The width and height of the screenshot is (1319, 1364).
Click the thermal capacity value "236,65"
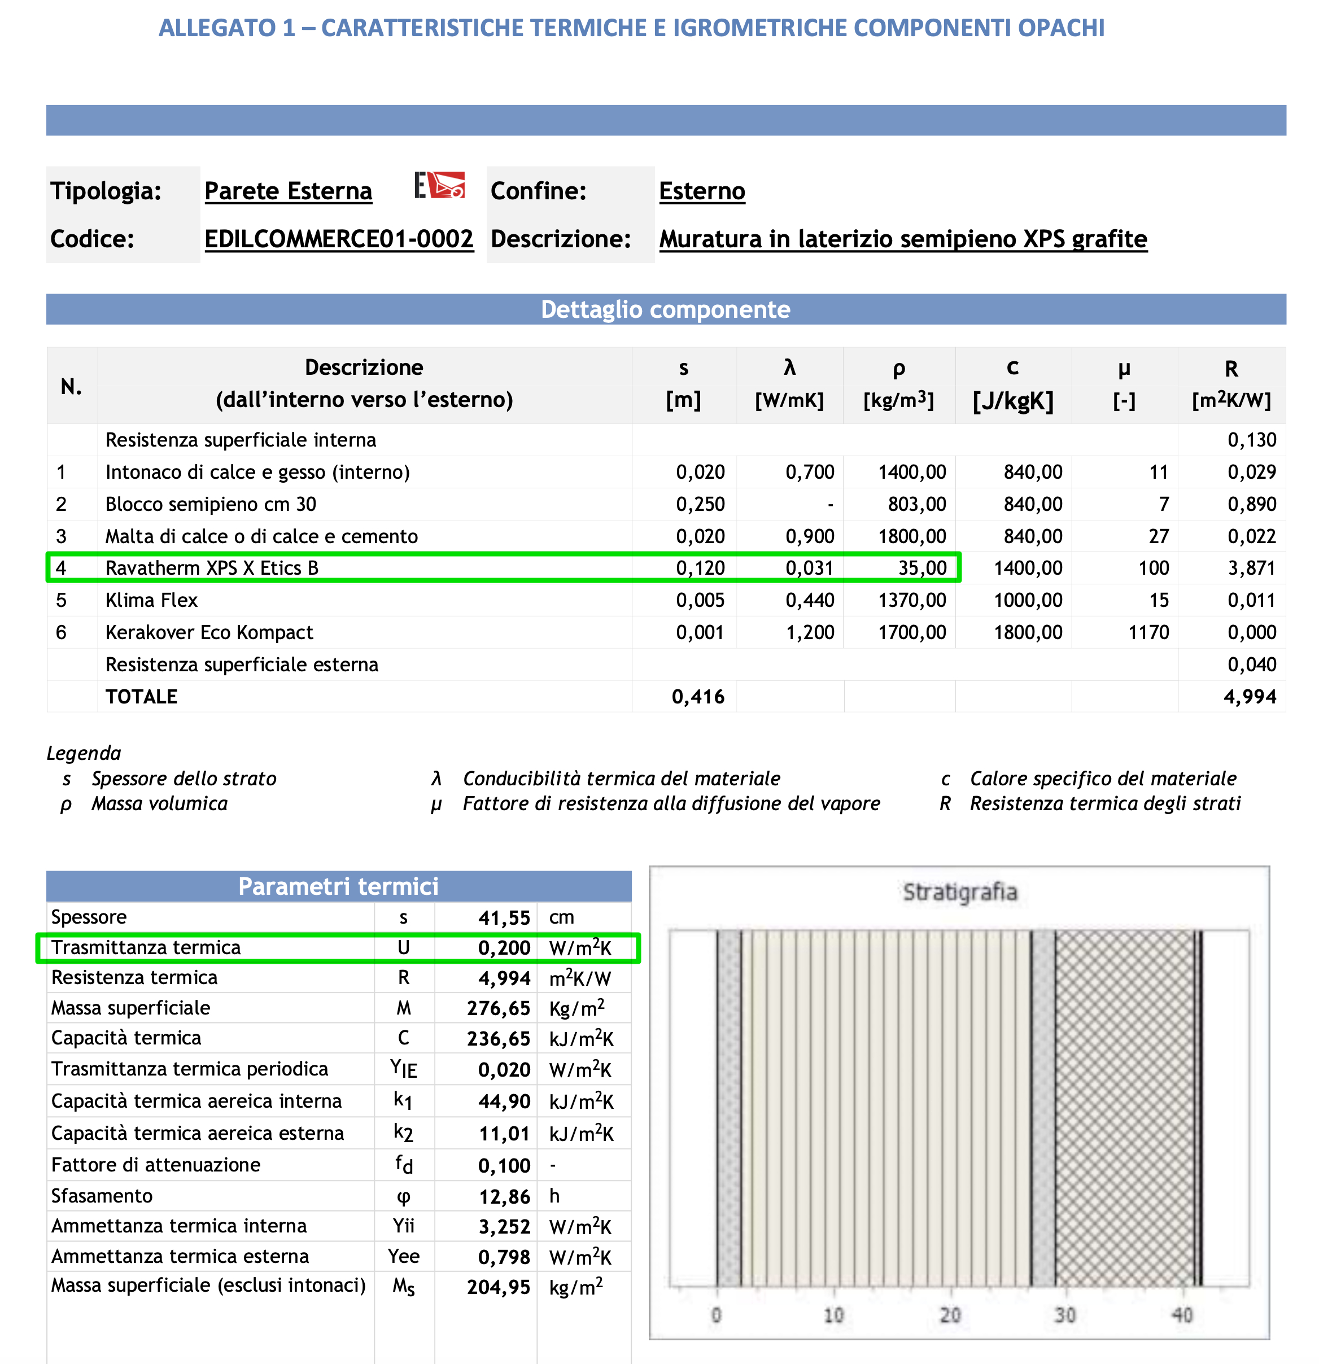(x=499, y=1038)
